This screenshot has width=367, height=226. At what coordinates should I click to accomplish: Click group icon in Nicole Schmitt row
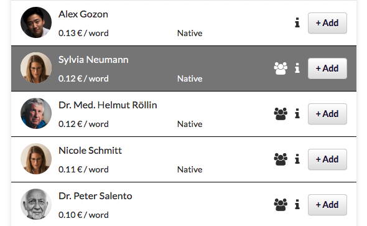coord(281,159)
